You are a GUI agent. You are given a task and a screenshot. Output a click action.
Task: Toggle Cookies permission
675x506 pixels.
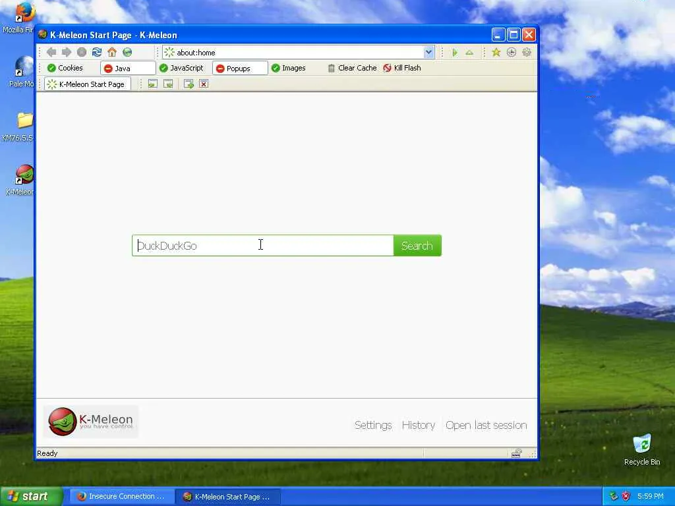coord(65,68)
